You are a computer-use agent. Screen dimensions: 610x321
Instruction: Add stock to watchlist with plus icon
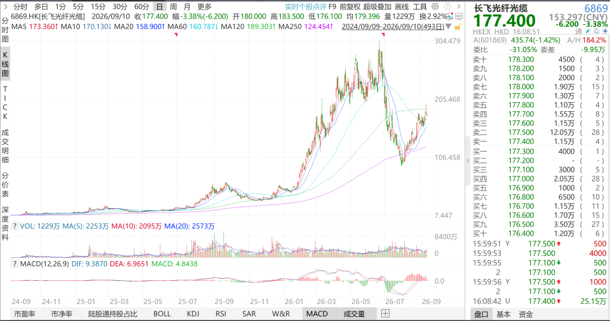(604, 31)
